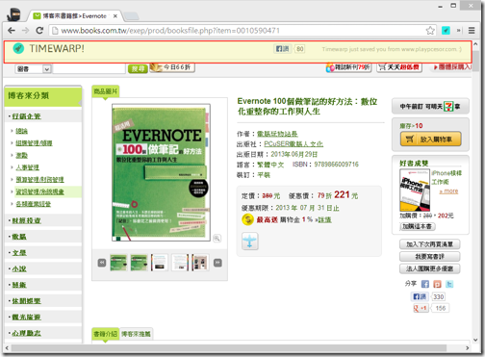
Task: Add book to cart with yellow button
Action: [x=430, y=139]
